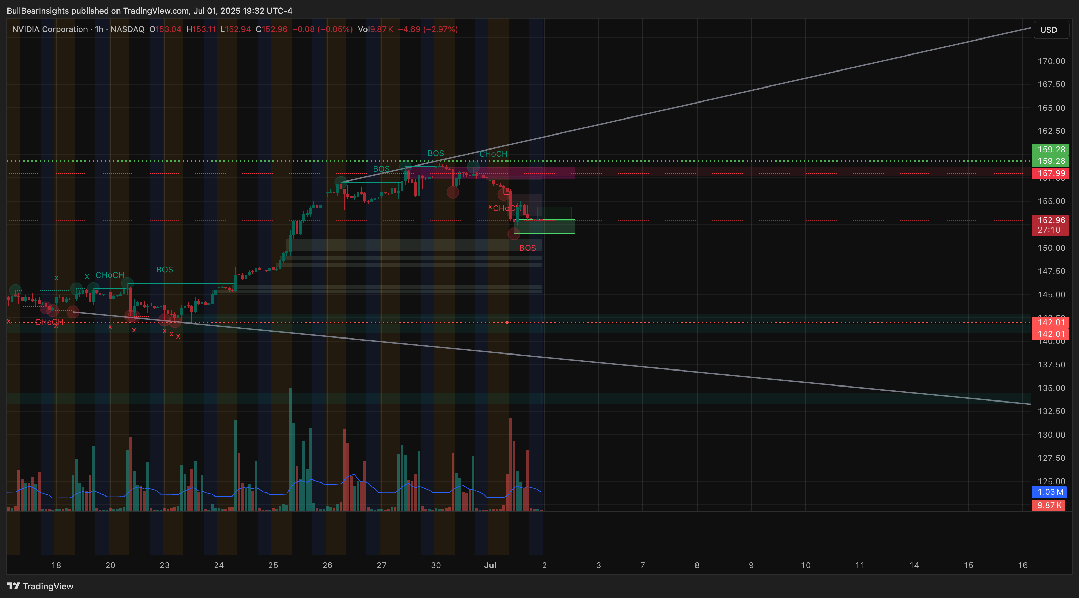1079x598 pixels.
Task: Select red CHoCH label on 142.01 dotted line
Action: coord(49,322)
